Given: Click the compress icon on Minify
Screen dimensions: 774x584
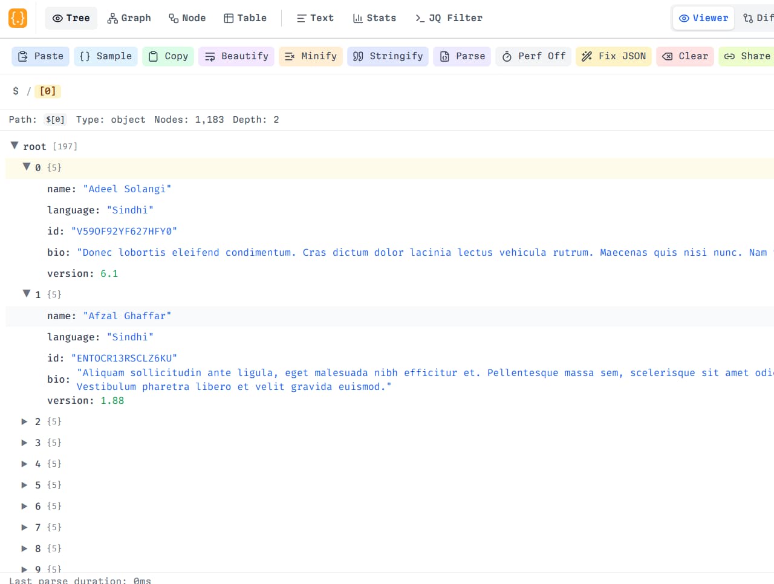Looking at the screenshot, I should pyautogui.click(x=290, y=56).
